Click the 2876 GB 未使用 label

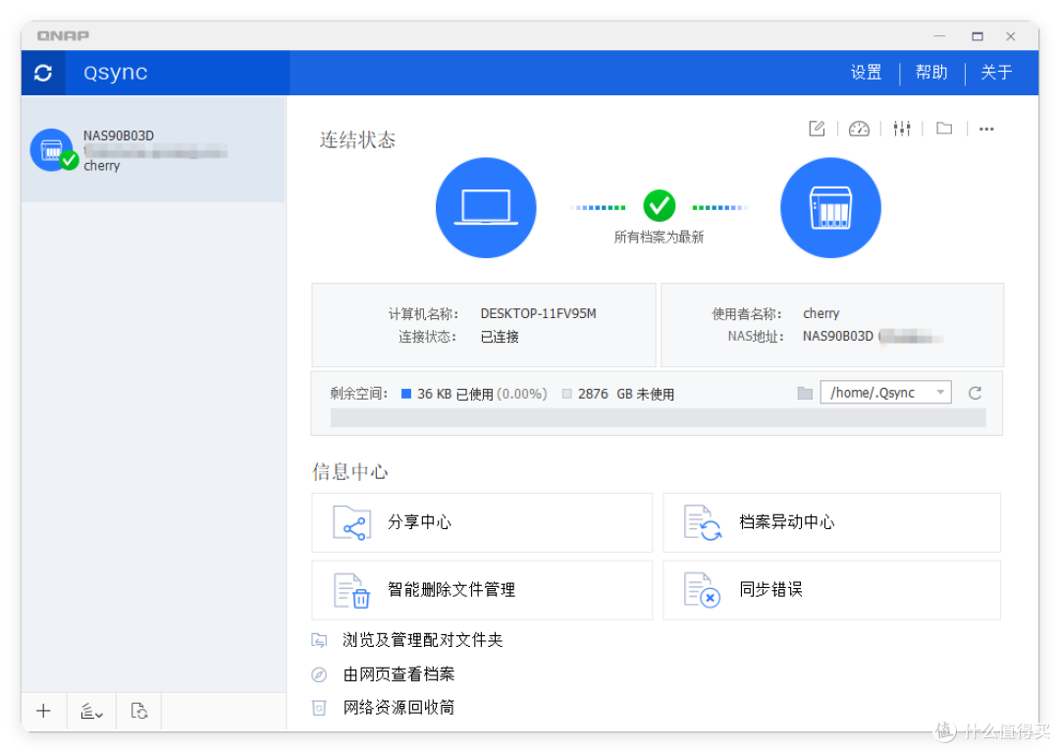pos(626,394)
